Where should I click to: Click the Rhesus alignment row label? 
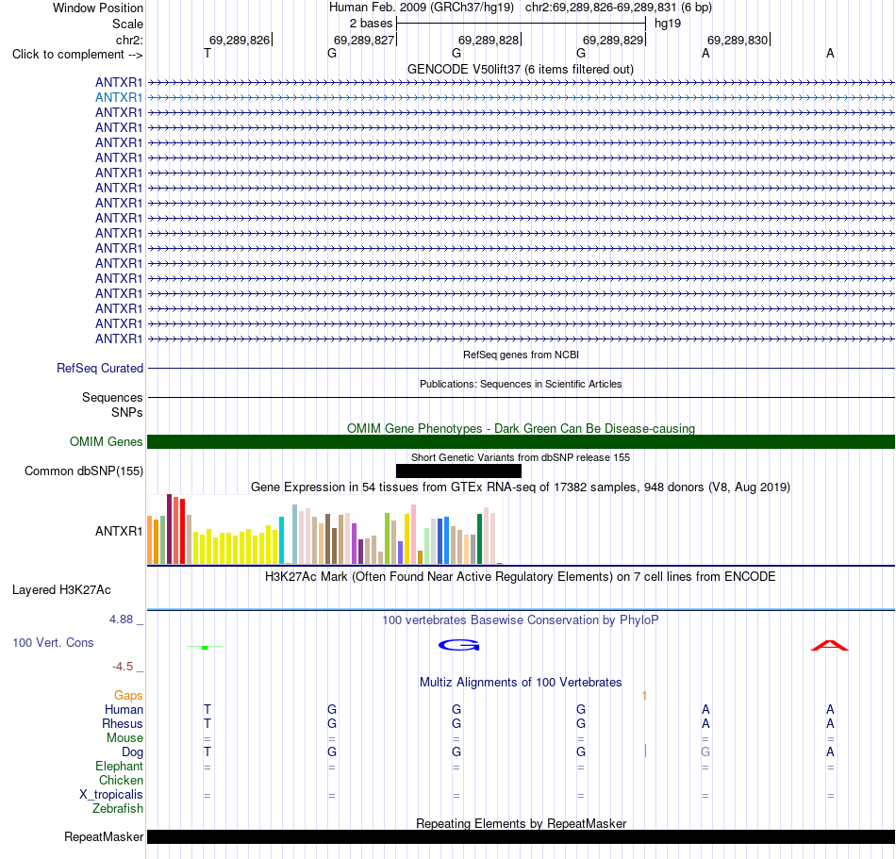point(123,724)
